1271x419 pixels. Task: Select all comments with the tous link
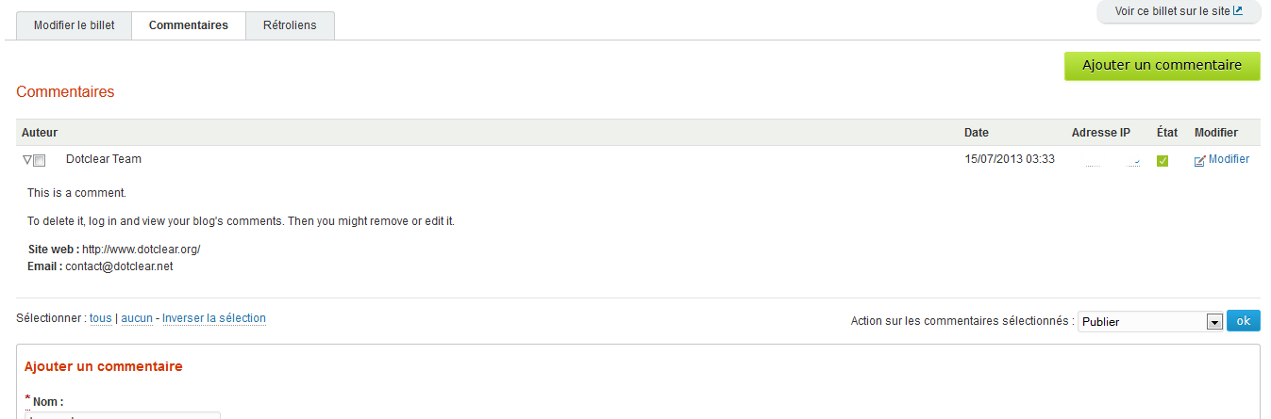[100, 318]
